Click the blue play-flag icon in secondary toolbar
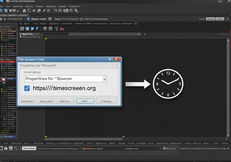Viewport: 231px width, 162px height. click(32, 29)
